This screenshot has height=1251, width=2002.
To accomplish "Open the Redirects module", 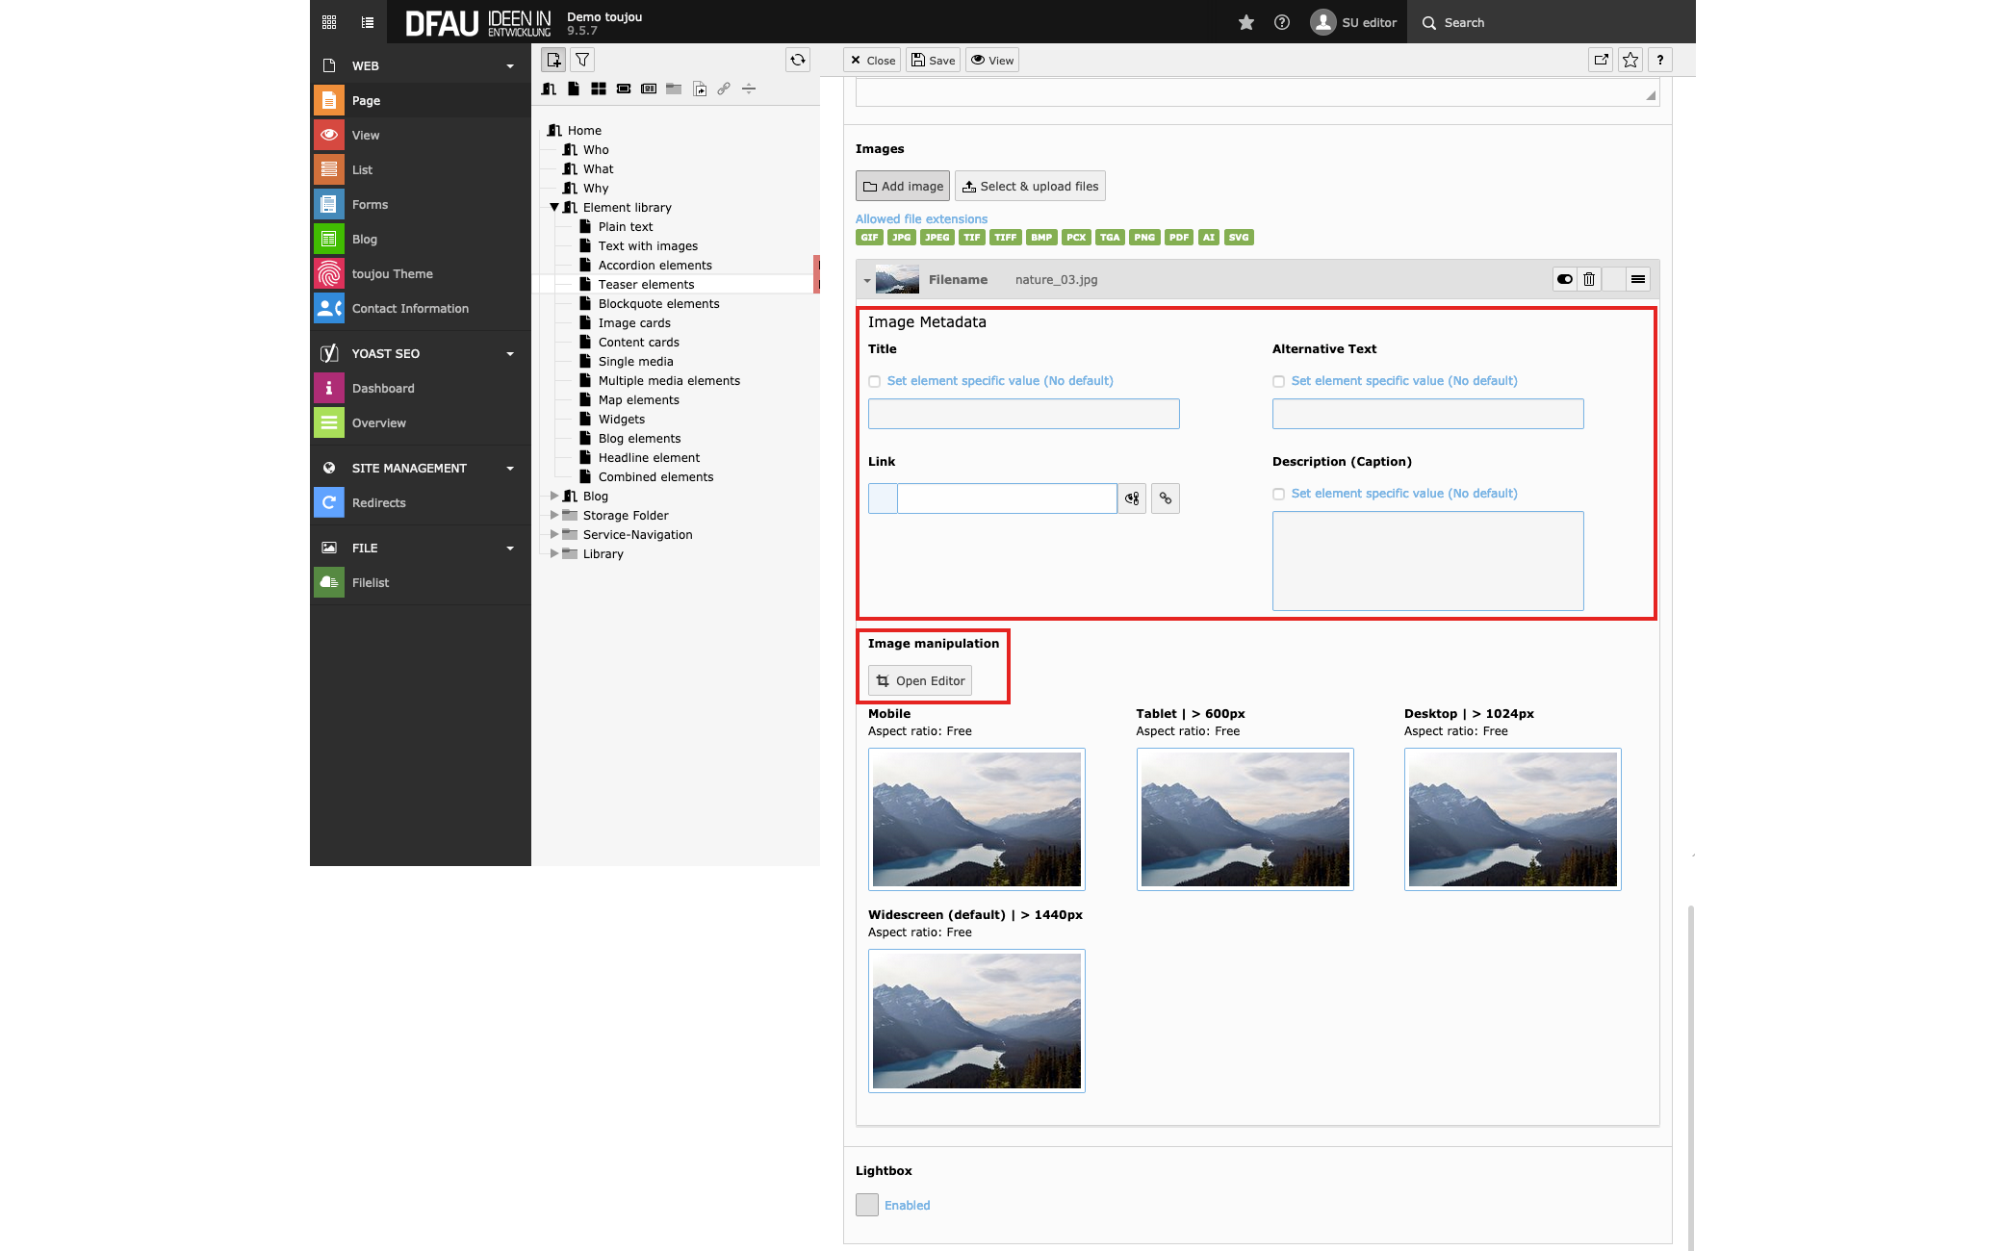I will coord(378,502).
